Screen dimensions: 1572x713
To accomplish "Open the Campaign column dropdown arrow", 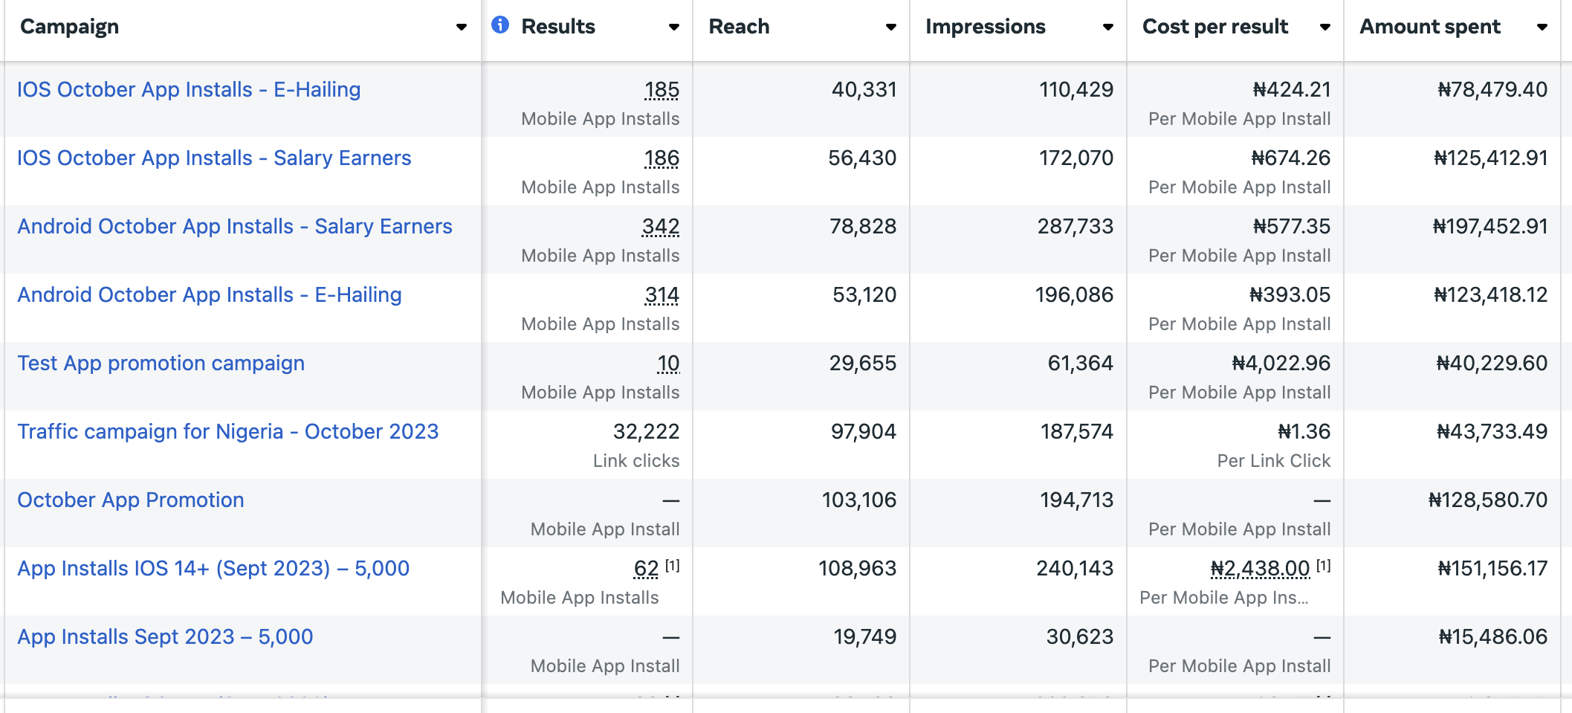I will click(x=461, y=28).
